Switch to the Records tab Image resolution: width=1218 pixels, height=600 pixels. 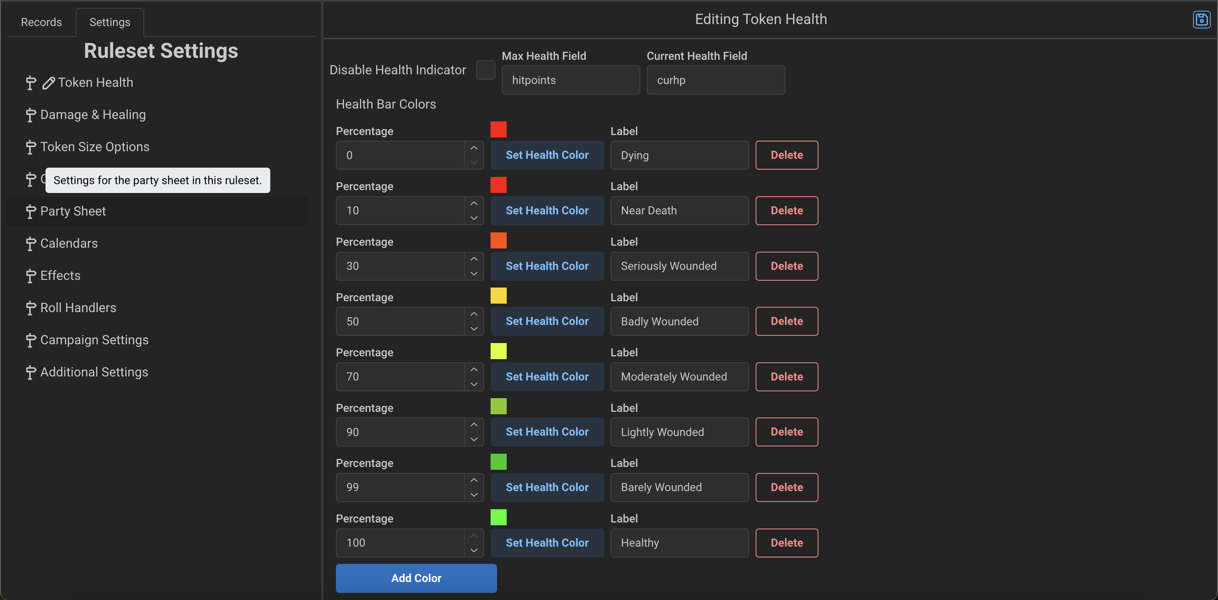[41, 22]
